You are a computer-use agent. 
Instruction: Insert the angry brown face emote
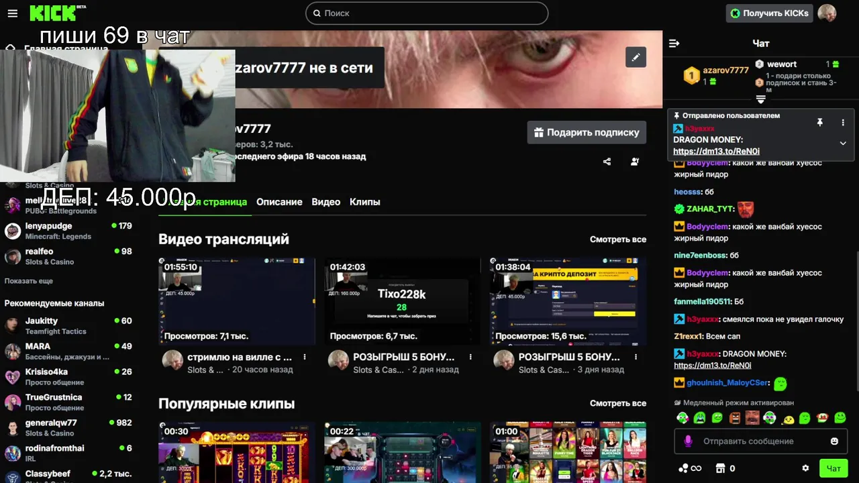[734, 418]
